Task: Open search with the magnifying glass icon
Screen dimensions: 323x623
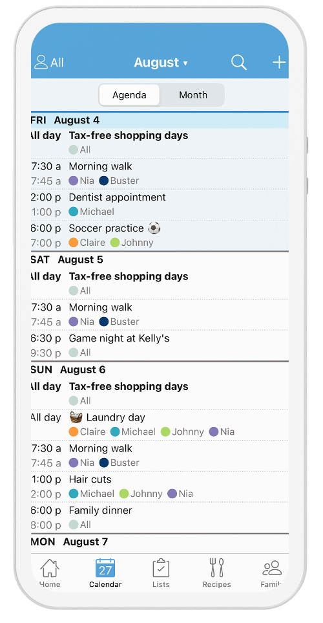Action: (239, 62)
